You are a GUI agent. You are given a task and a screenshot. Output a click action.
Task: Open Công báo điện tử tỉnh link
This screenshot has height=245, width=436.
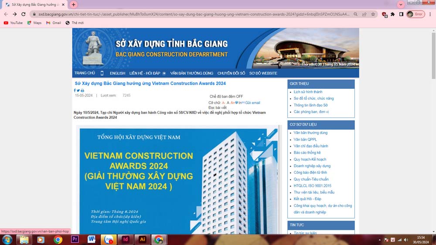(310, 172)
